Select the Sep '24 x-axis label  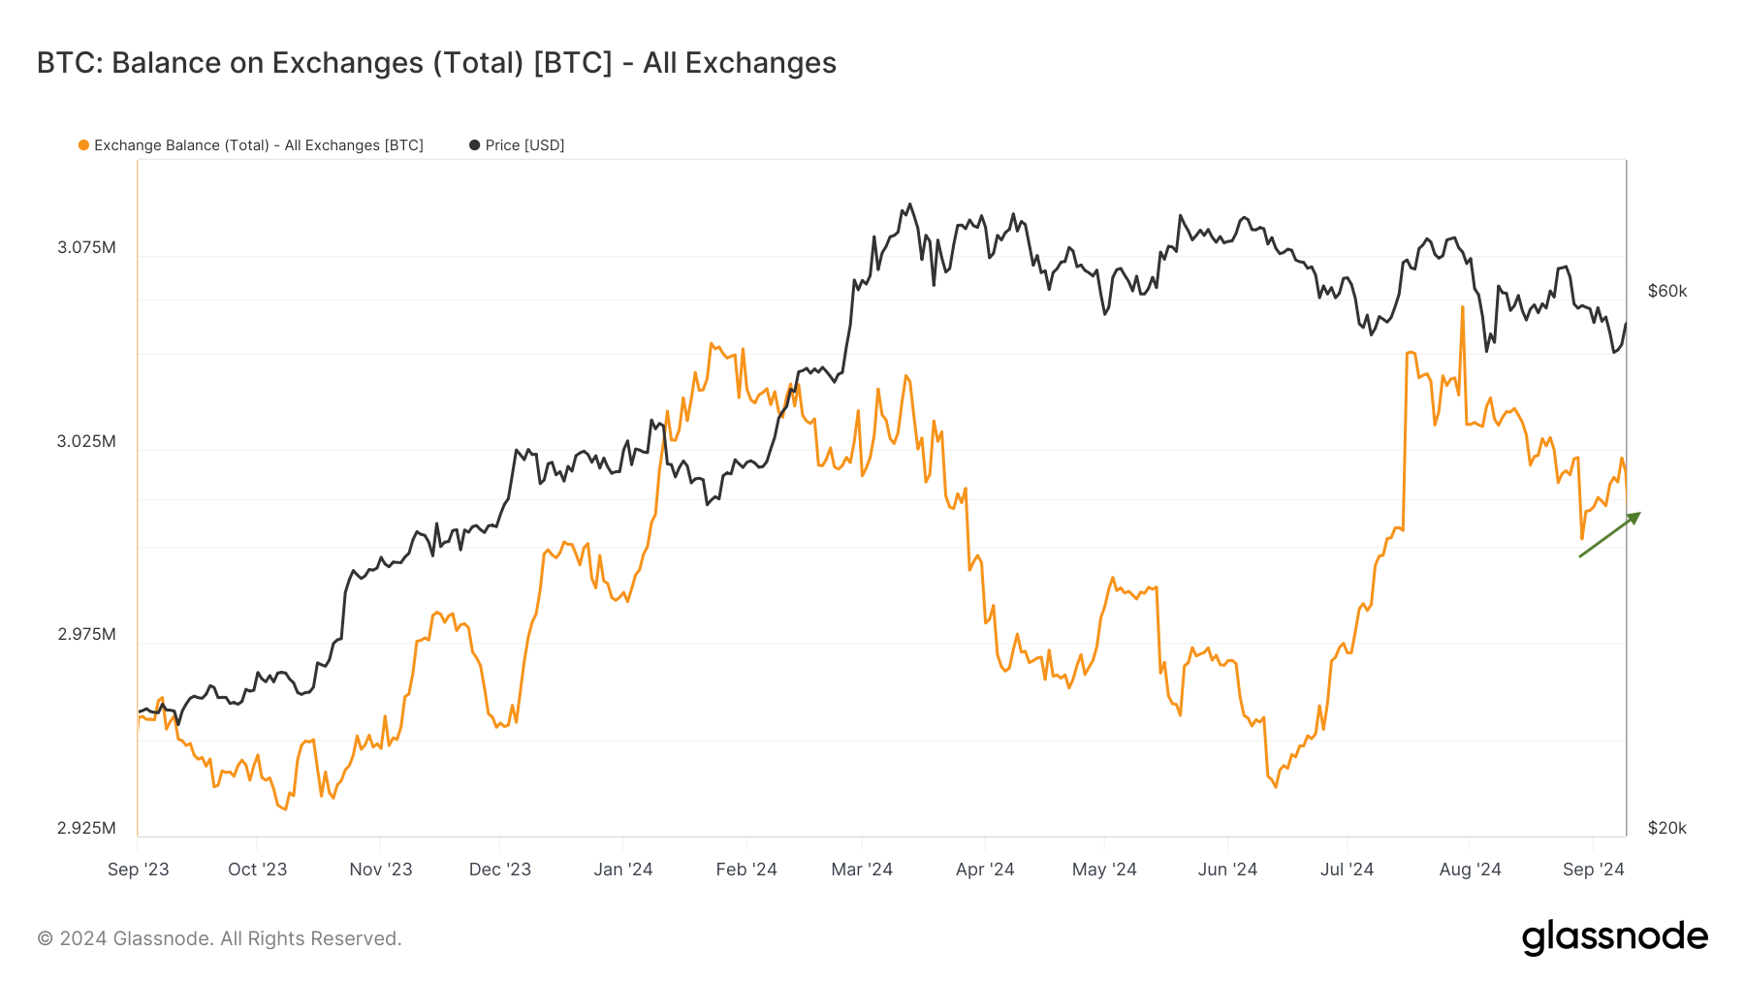click(x=1593, y=870)
